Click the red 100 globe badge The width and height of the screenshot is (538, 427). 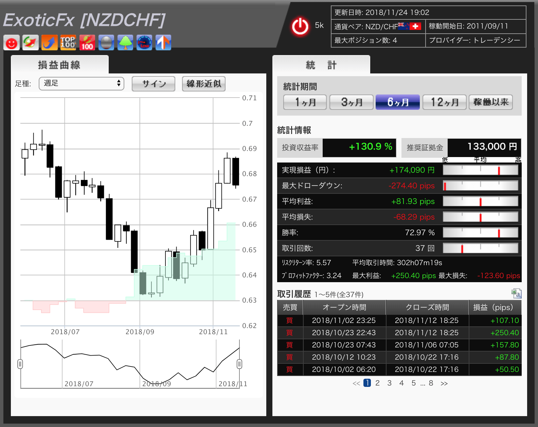point(87,43)
